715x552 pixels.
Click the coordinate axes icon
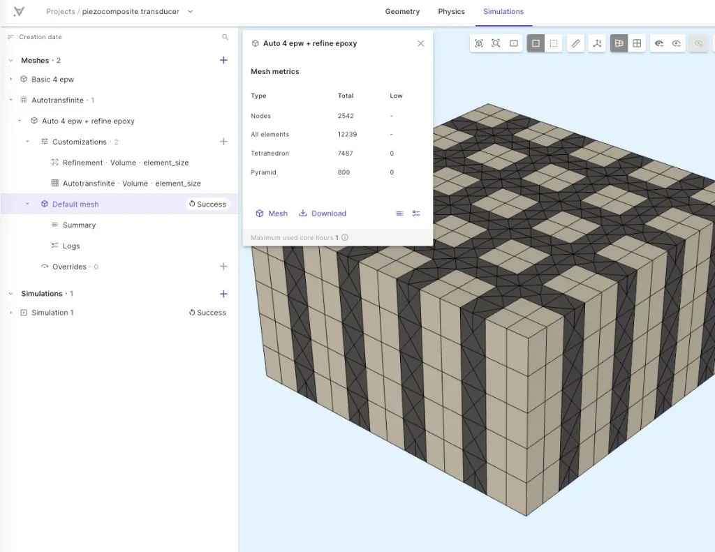pos(597,43)
